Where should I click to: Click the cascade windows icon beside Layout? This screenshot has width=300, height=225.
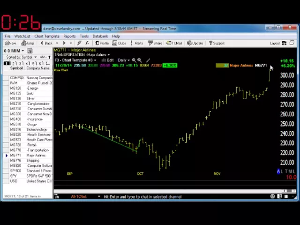pyautogui.click(x=292, y=43)
